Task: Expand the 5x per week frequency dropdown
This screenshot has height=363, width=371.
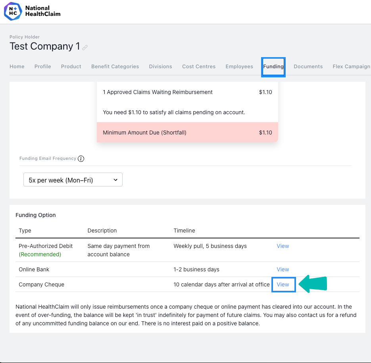Action: 73,180
